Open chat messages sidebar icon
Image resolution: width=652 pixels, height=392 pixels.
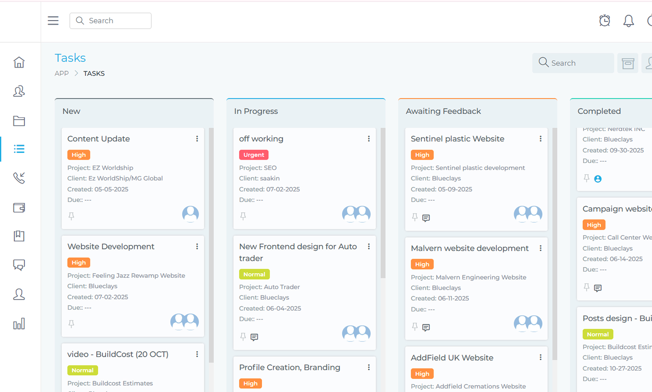tap(19, 265)
